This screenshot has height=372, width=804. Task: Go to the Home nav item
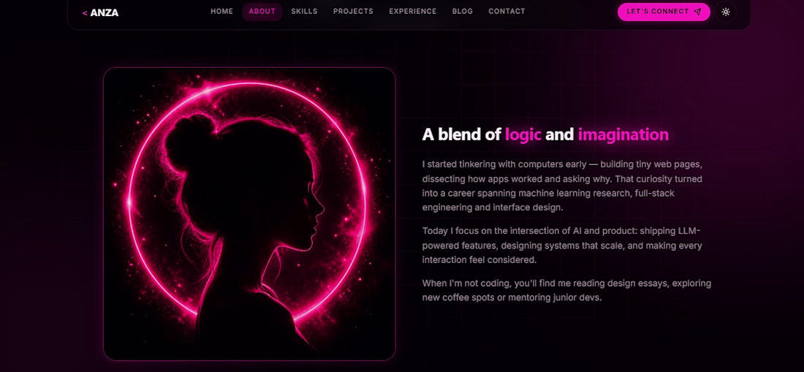(221, 11)
